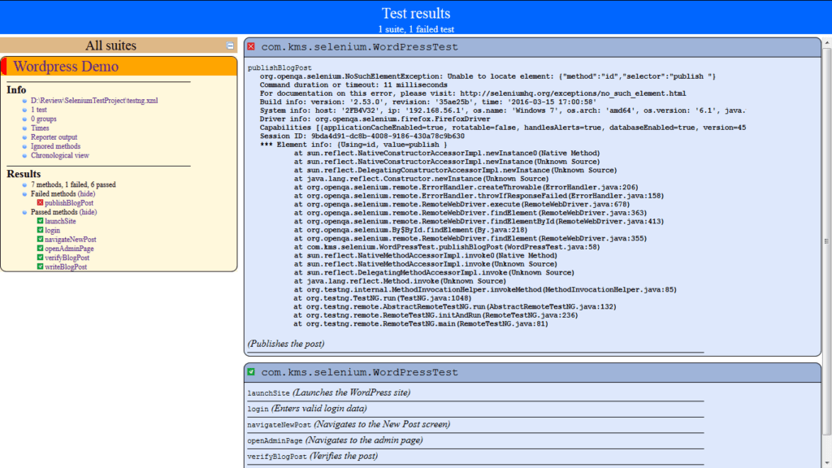The image size is (832, 468).
Task: Hide the Failed methods list
Action: pos(86,193)
